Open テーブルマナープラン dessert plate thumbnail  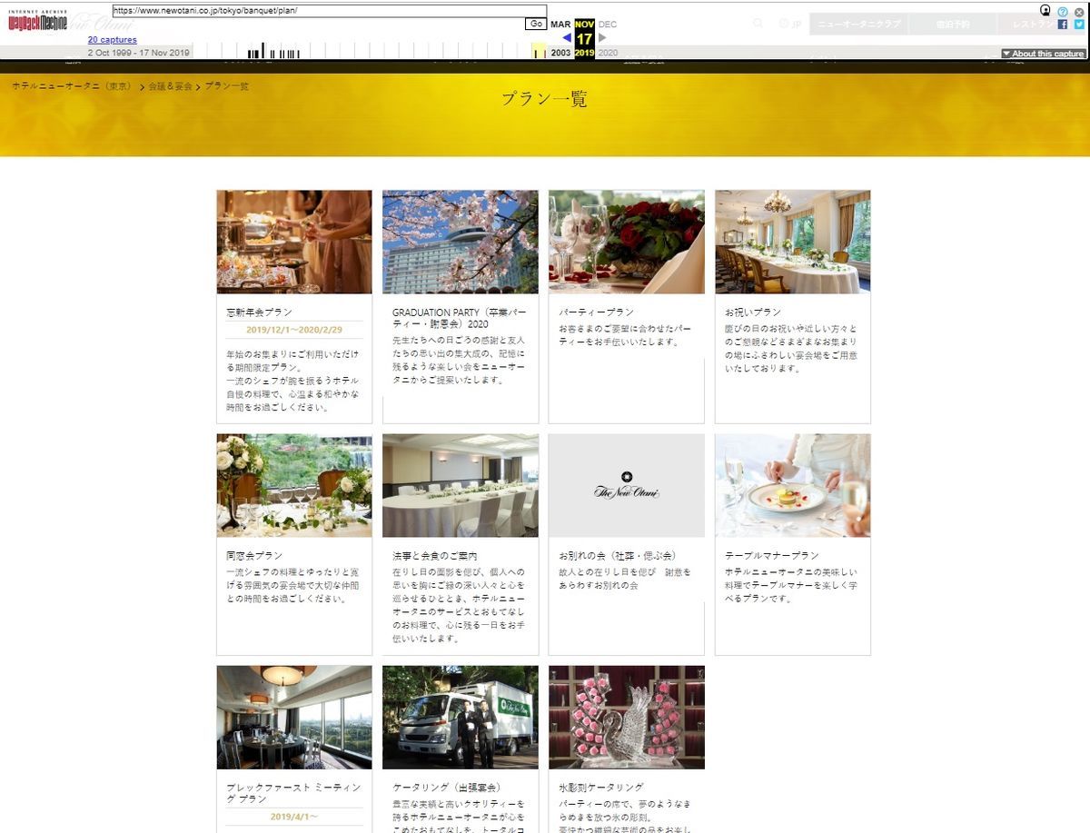click(x=793, y=485)
